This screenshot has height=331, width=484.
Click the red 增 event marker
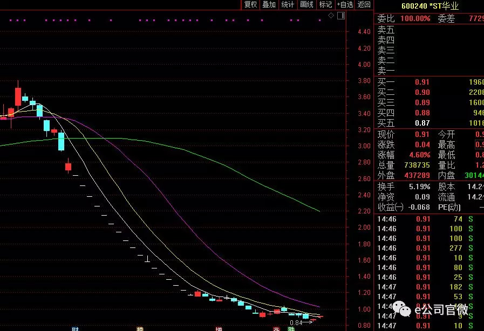[219, 329]
